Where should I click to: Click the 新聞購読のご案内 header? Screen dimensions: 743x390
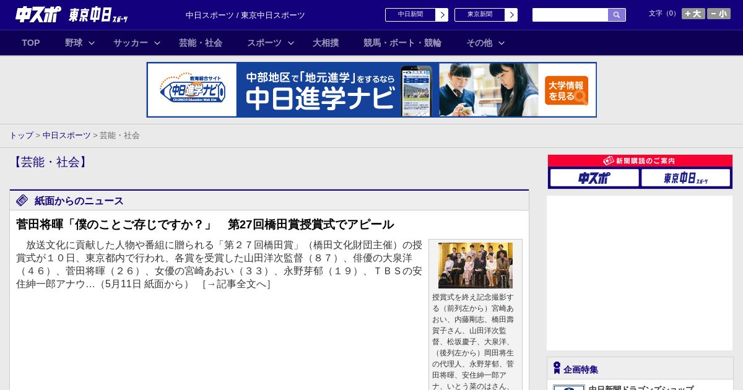tap(640, 161)
